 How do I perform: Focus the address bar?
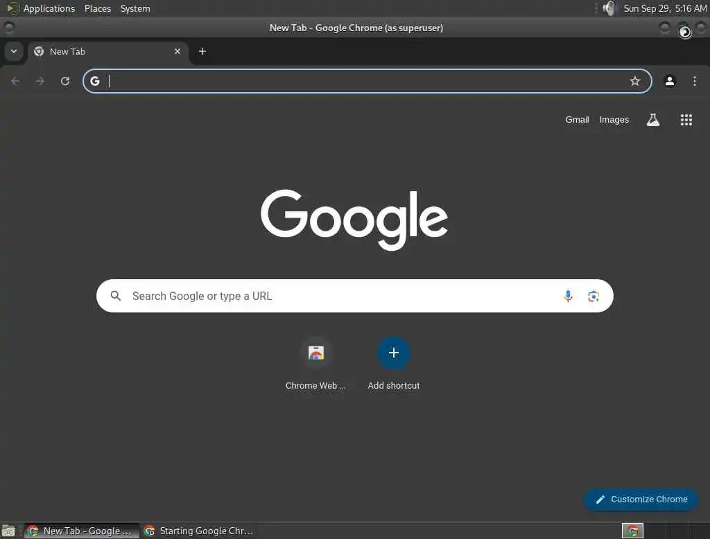367,81
